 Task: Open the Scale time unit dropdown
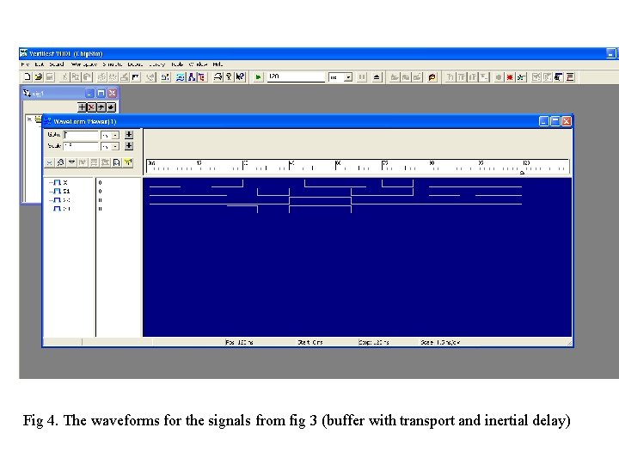pos(115,146)
